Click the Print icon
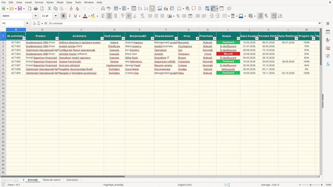The height and width of the screenshot is (187, 333). point(36,9)
